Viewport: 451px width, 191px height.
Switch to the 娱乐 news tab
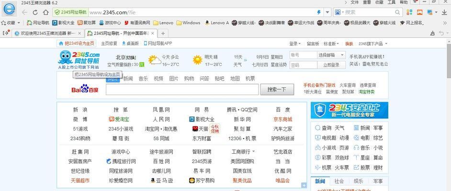coord(359,181)
